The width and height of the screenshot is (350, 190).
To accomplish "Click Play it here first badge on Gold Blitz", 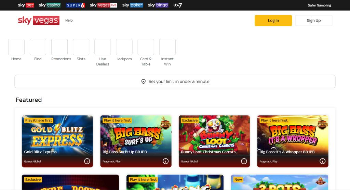I will (39, 120).
